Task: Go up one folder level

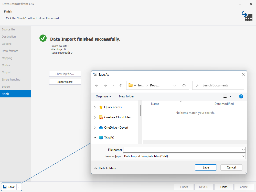Action: 121,85
